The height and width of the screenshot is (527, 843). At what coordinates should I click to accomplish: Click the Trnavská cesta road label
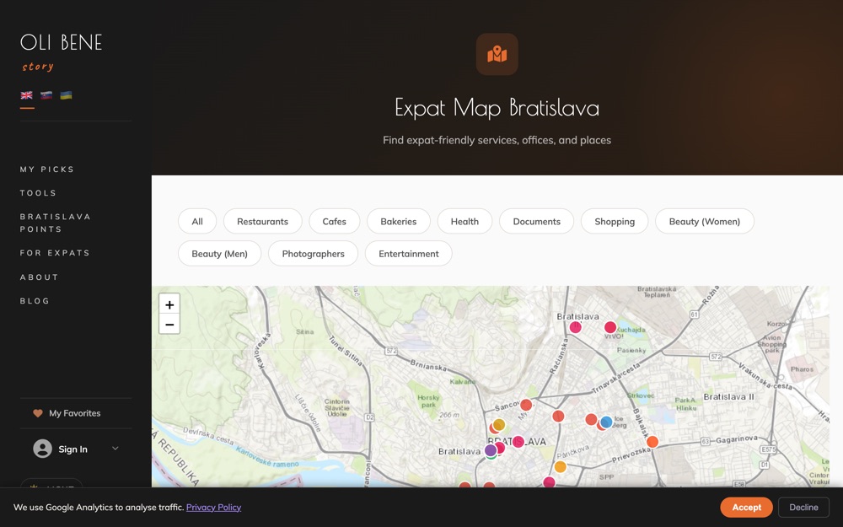[x=616, y=378]
